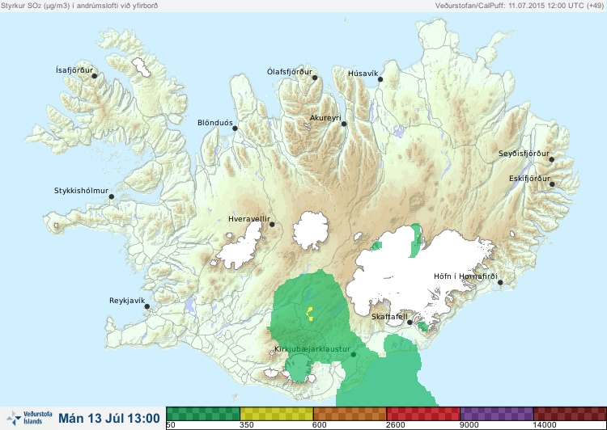Click the 'Styrkur SO2' title text
Viewport: 607px width, 430px height.
pos(79,6)
